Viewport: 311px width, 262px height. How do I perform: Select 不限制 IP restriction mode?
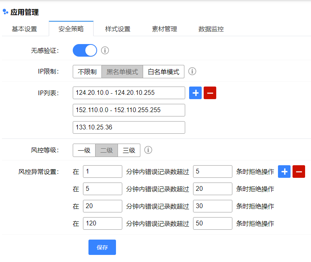[87, 72]
